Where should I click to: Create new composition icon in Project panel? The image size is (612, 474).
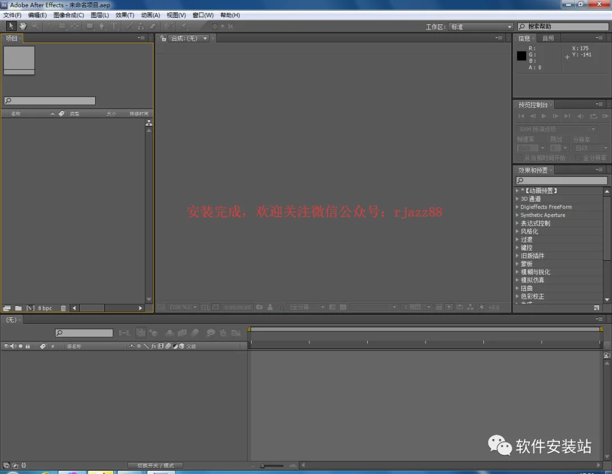tap(31, 308)
